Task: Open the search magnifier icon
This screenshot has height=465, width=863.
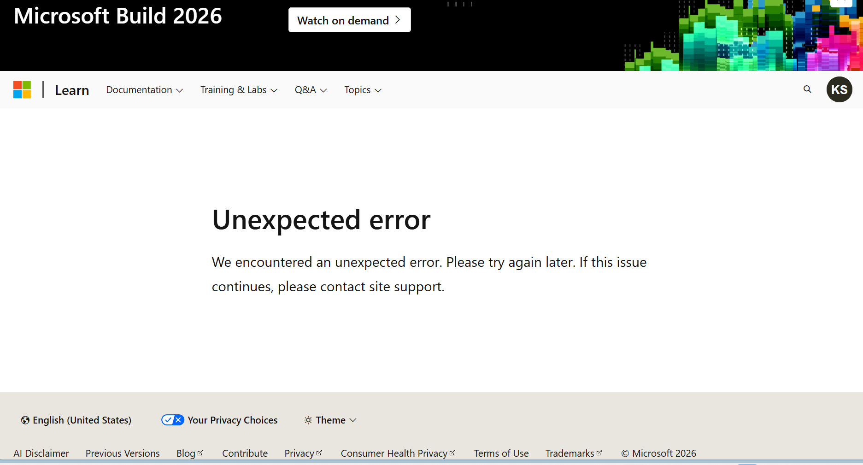Action: (807, 89)
